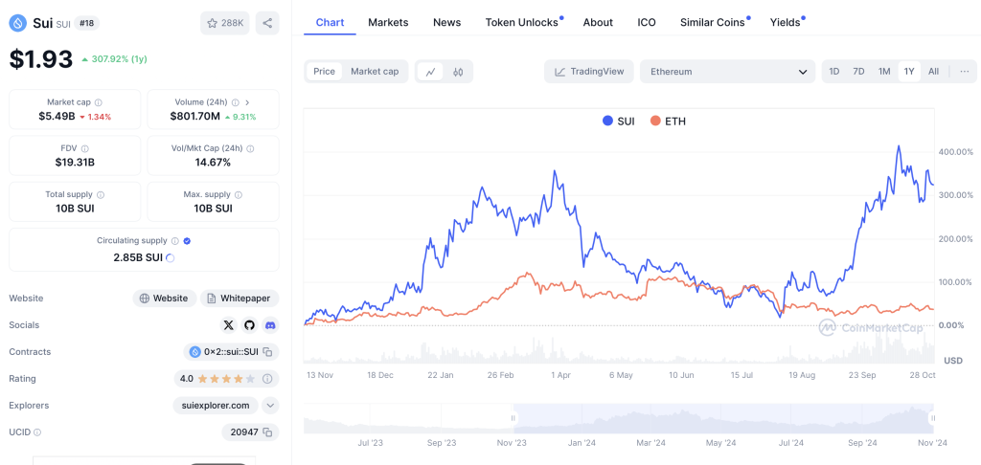Open the TradingView chart button

[x=589, y=71]
